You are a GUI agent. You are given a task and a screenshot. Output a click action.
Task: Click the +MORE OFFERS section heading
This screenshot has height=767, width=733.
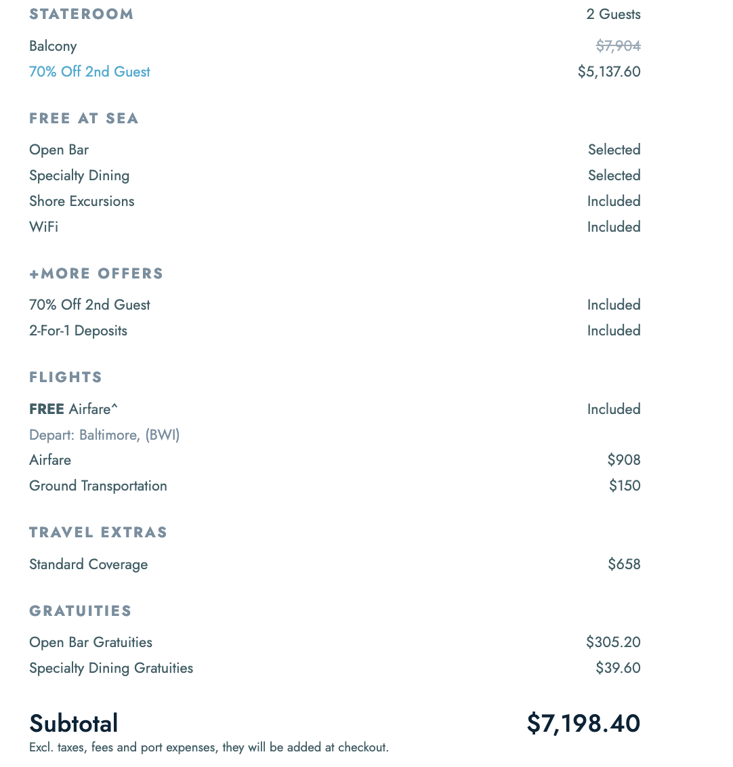click(x=96, y=274)
